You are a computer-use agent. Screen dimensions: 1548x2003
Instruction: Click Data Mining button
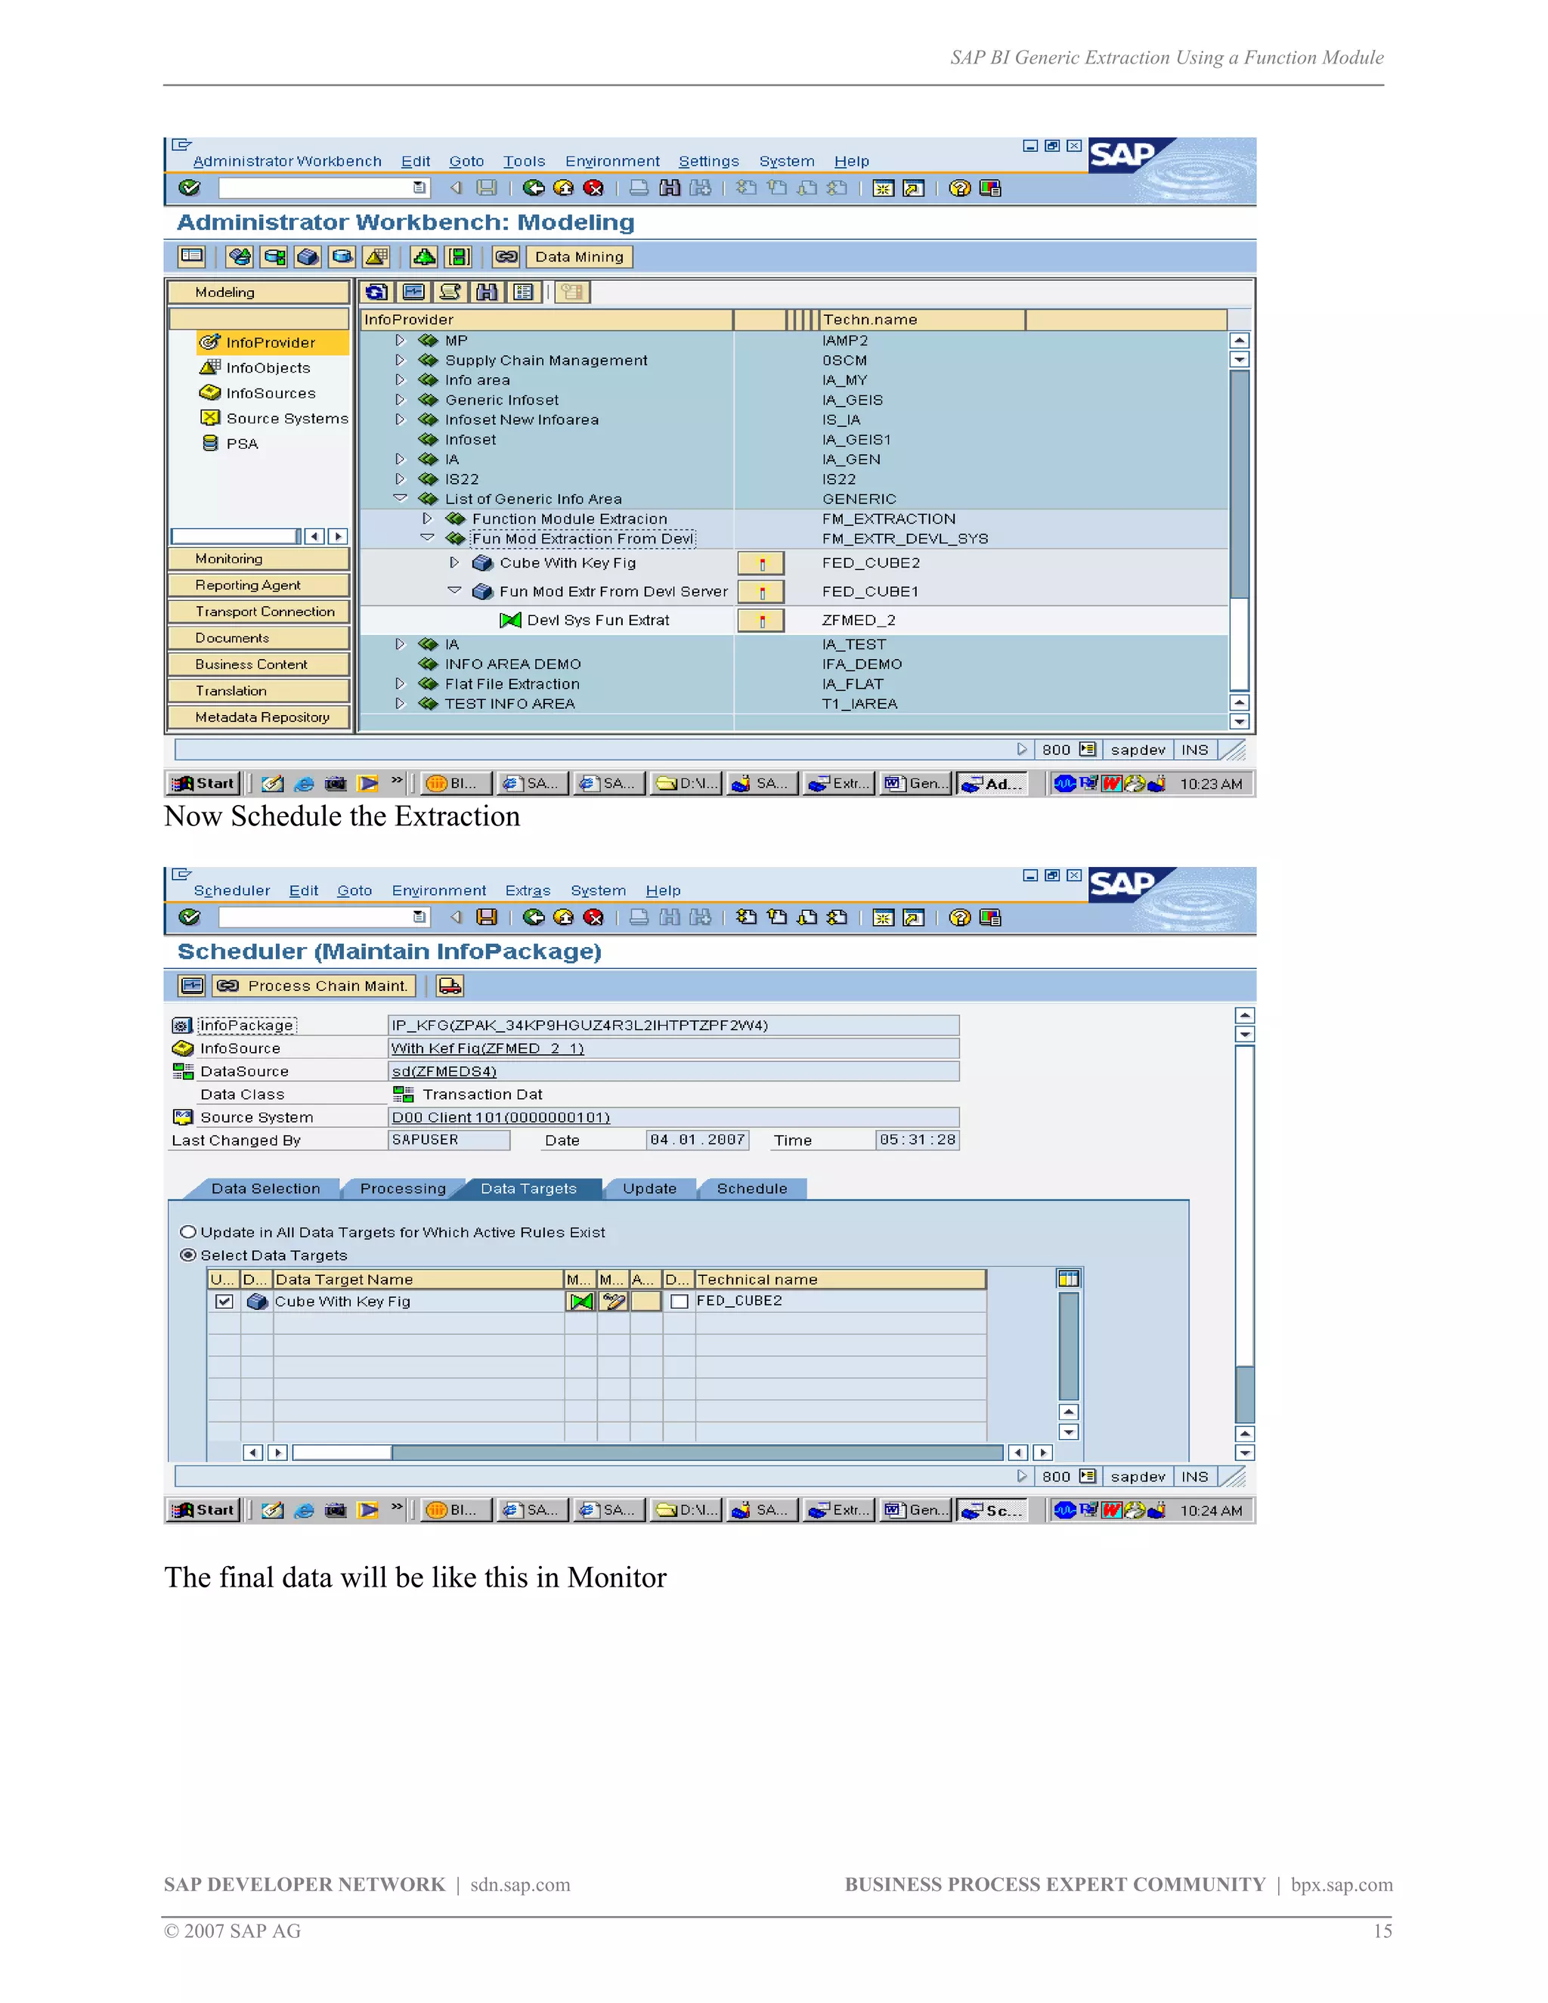point(579,257)
